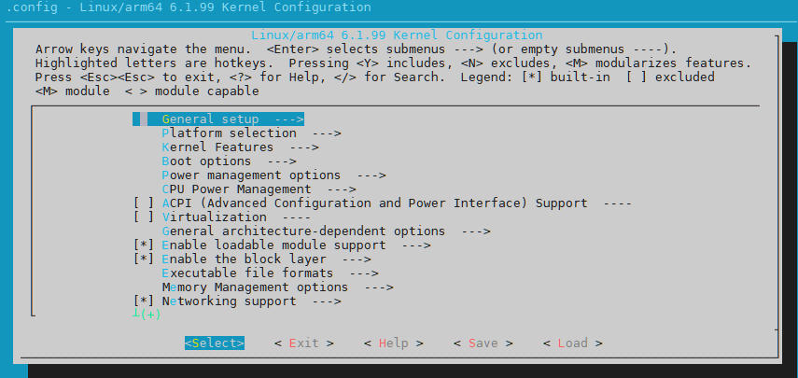Expand the Enable the block layer arrow

(357, 259)
